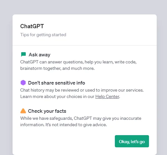Select the "Check your facts" heading
167x155 pixels.
pos(47,111)
